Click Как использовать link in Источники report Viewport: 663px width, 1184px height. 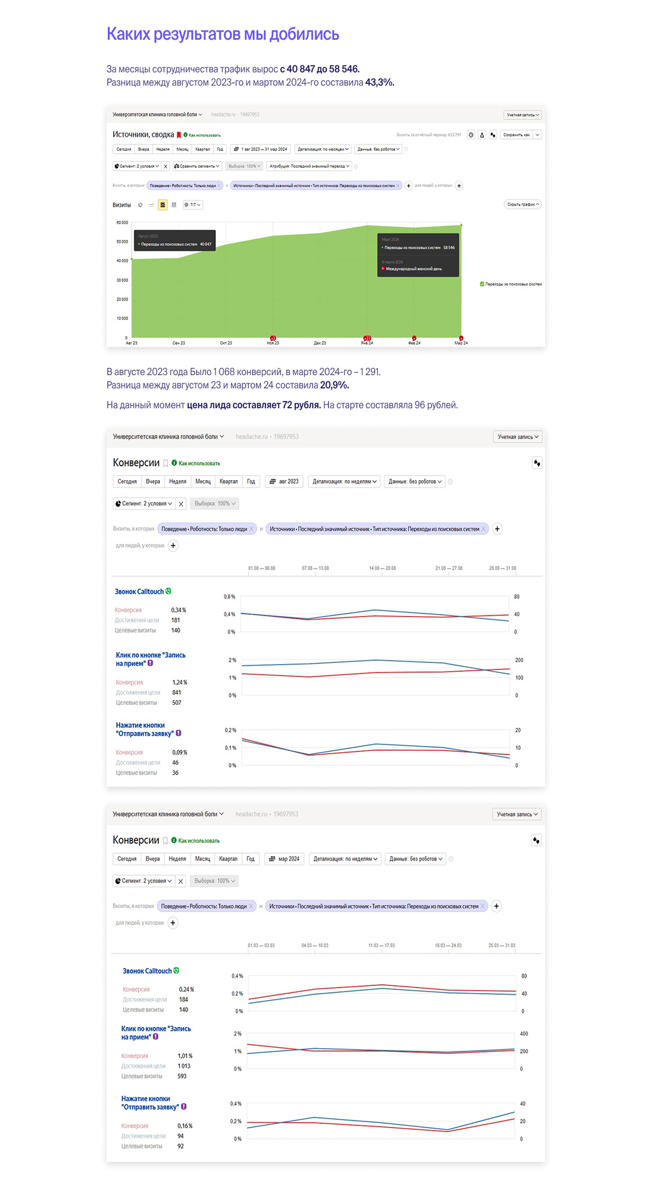(x=202, y=135)
